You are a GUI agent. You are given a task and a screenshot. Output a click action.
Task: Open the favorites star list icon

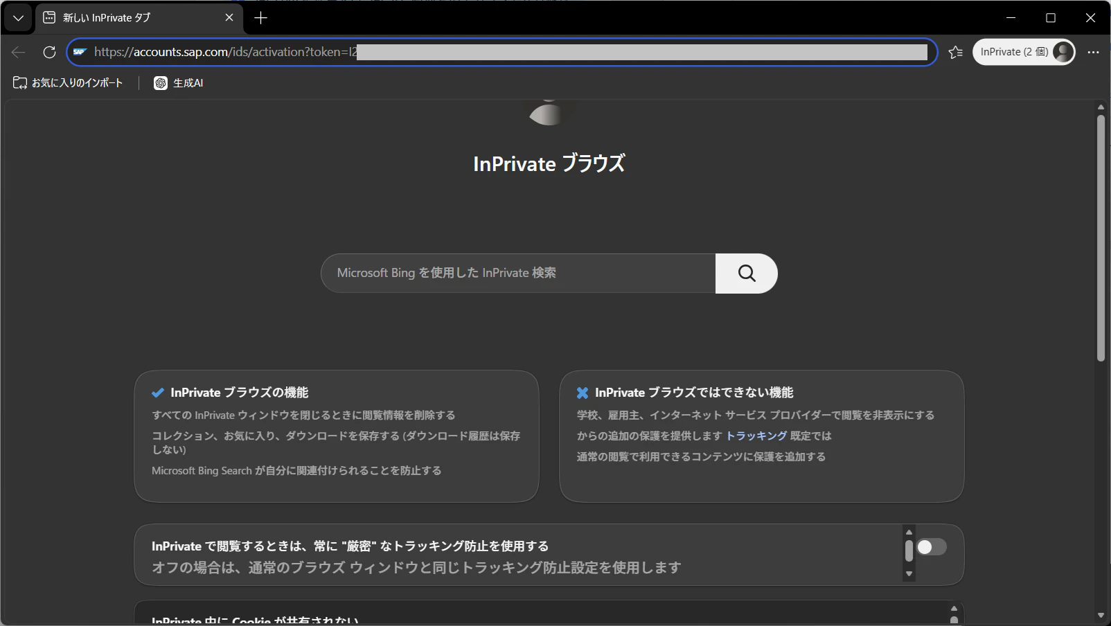956,52
